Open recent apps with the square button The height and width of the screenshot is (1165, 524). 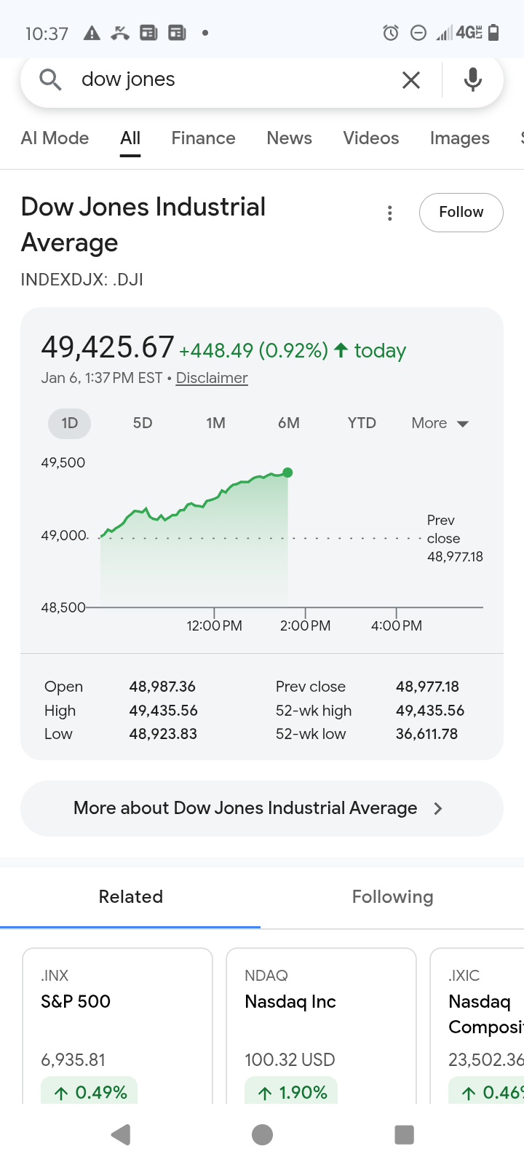404,1134
